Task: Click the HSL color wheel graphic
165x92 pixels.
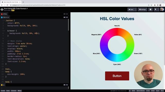Action: [117, 45]
